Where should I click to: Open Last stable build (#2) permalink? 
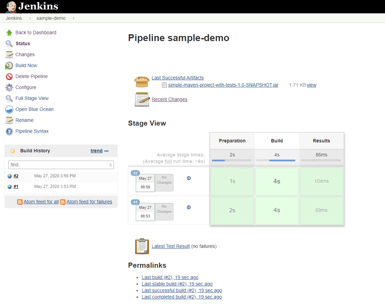[177, 284]
